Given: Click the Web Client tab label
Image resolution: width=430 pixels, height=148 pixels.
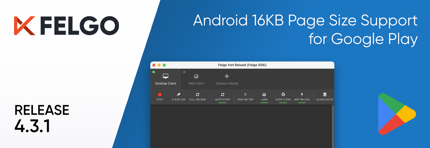Looking at the screenshot, I should point(196,83).
